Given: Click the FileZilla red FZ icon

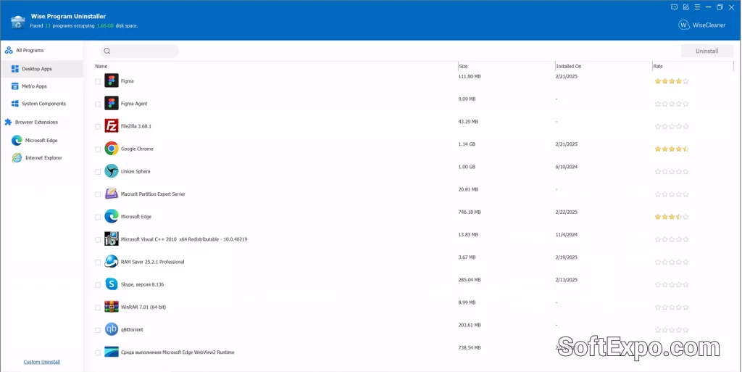Looking at the screenshot, I should pos(111,126).
